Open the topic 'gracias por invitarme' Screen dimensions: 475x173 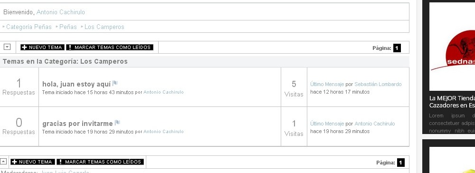coord(77,123)
